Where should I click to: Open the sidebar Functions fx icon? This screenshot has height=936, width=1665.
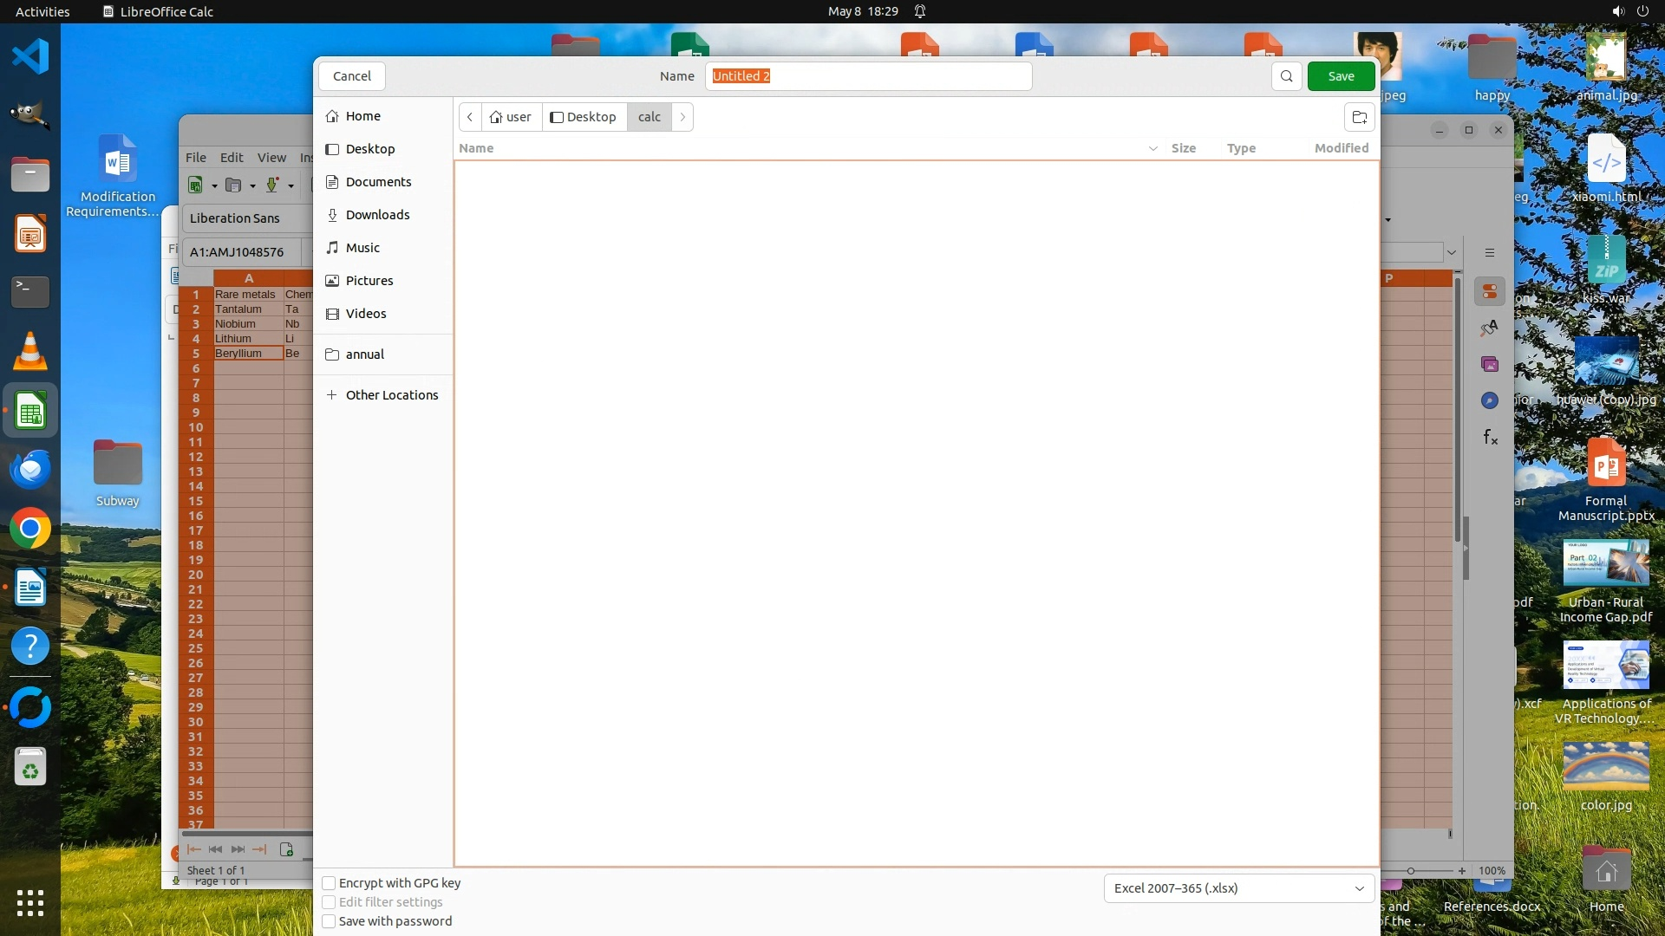tap(1490, 437)
